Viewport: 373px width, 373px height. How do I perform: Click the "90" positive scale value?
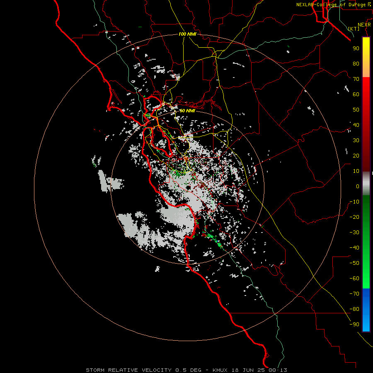[356, 48]
